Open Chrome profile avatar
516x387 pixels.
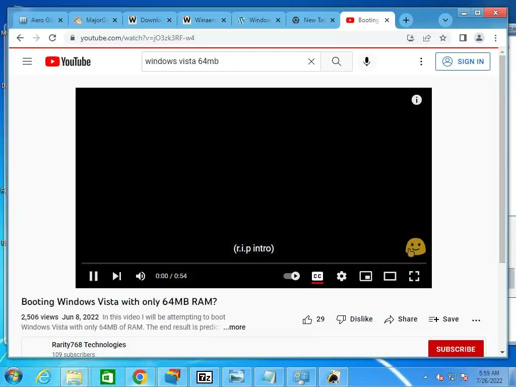pos(479,38)
